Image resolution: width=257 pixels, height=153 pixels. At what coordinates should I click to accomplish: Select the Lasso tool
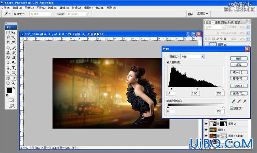(8, 37)
